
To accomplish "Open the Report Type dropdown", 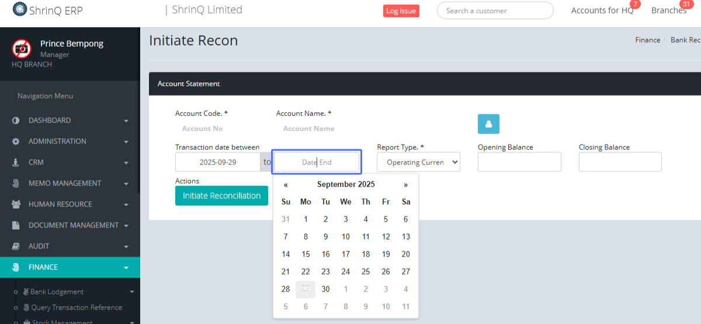I will tap(418, 162).
